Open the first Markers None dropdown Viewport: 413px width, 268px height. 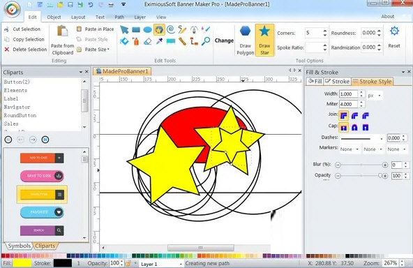coord(350,149)
